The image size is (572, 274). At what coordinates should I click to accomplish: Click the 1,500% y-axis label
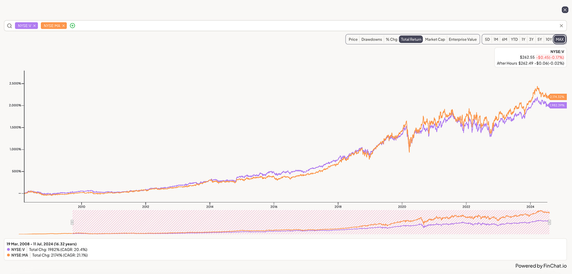[x=15, y=127]
